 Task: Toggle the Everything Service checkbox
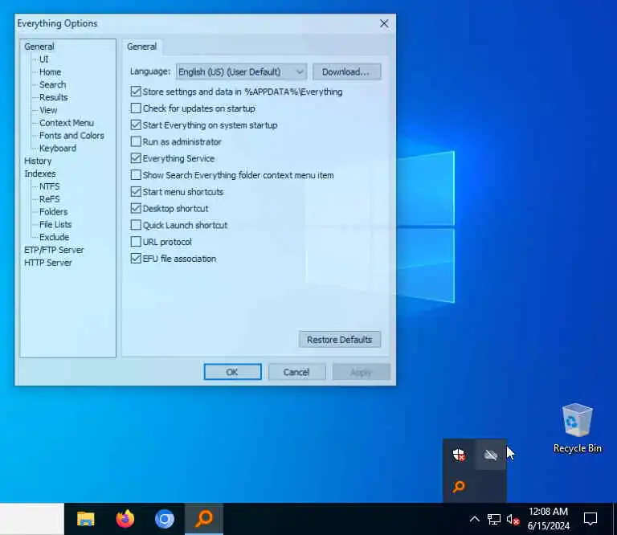(x=136, y=158)
